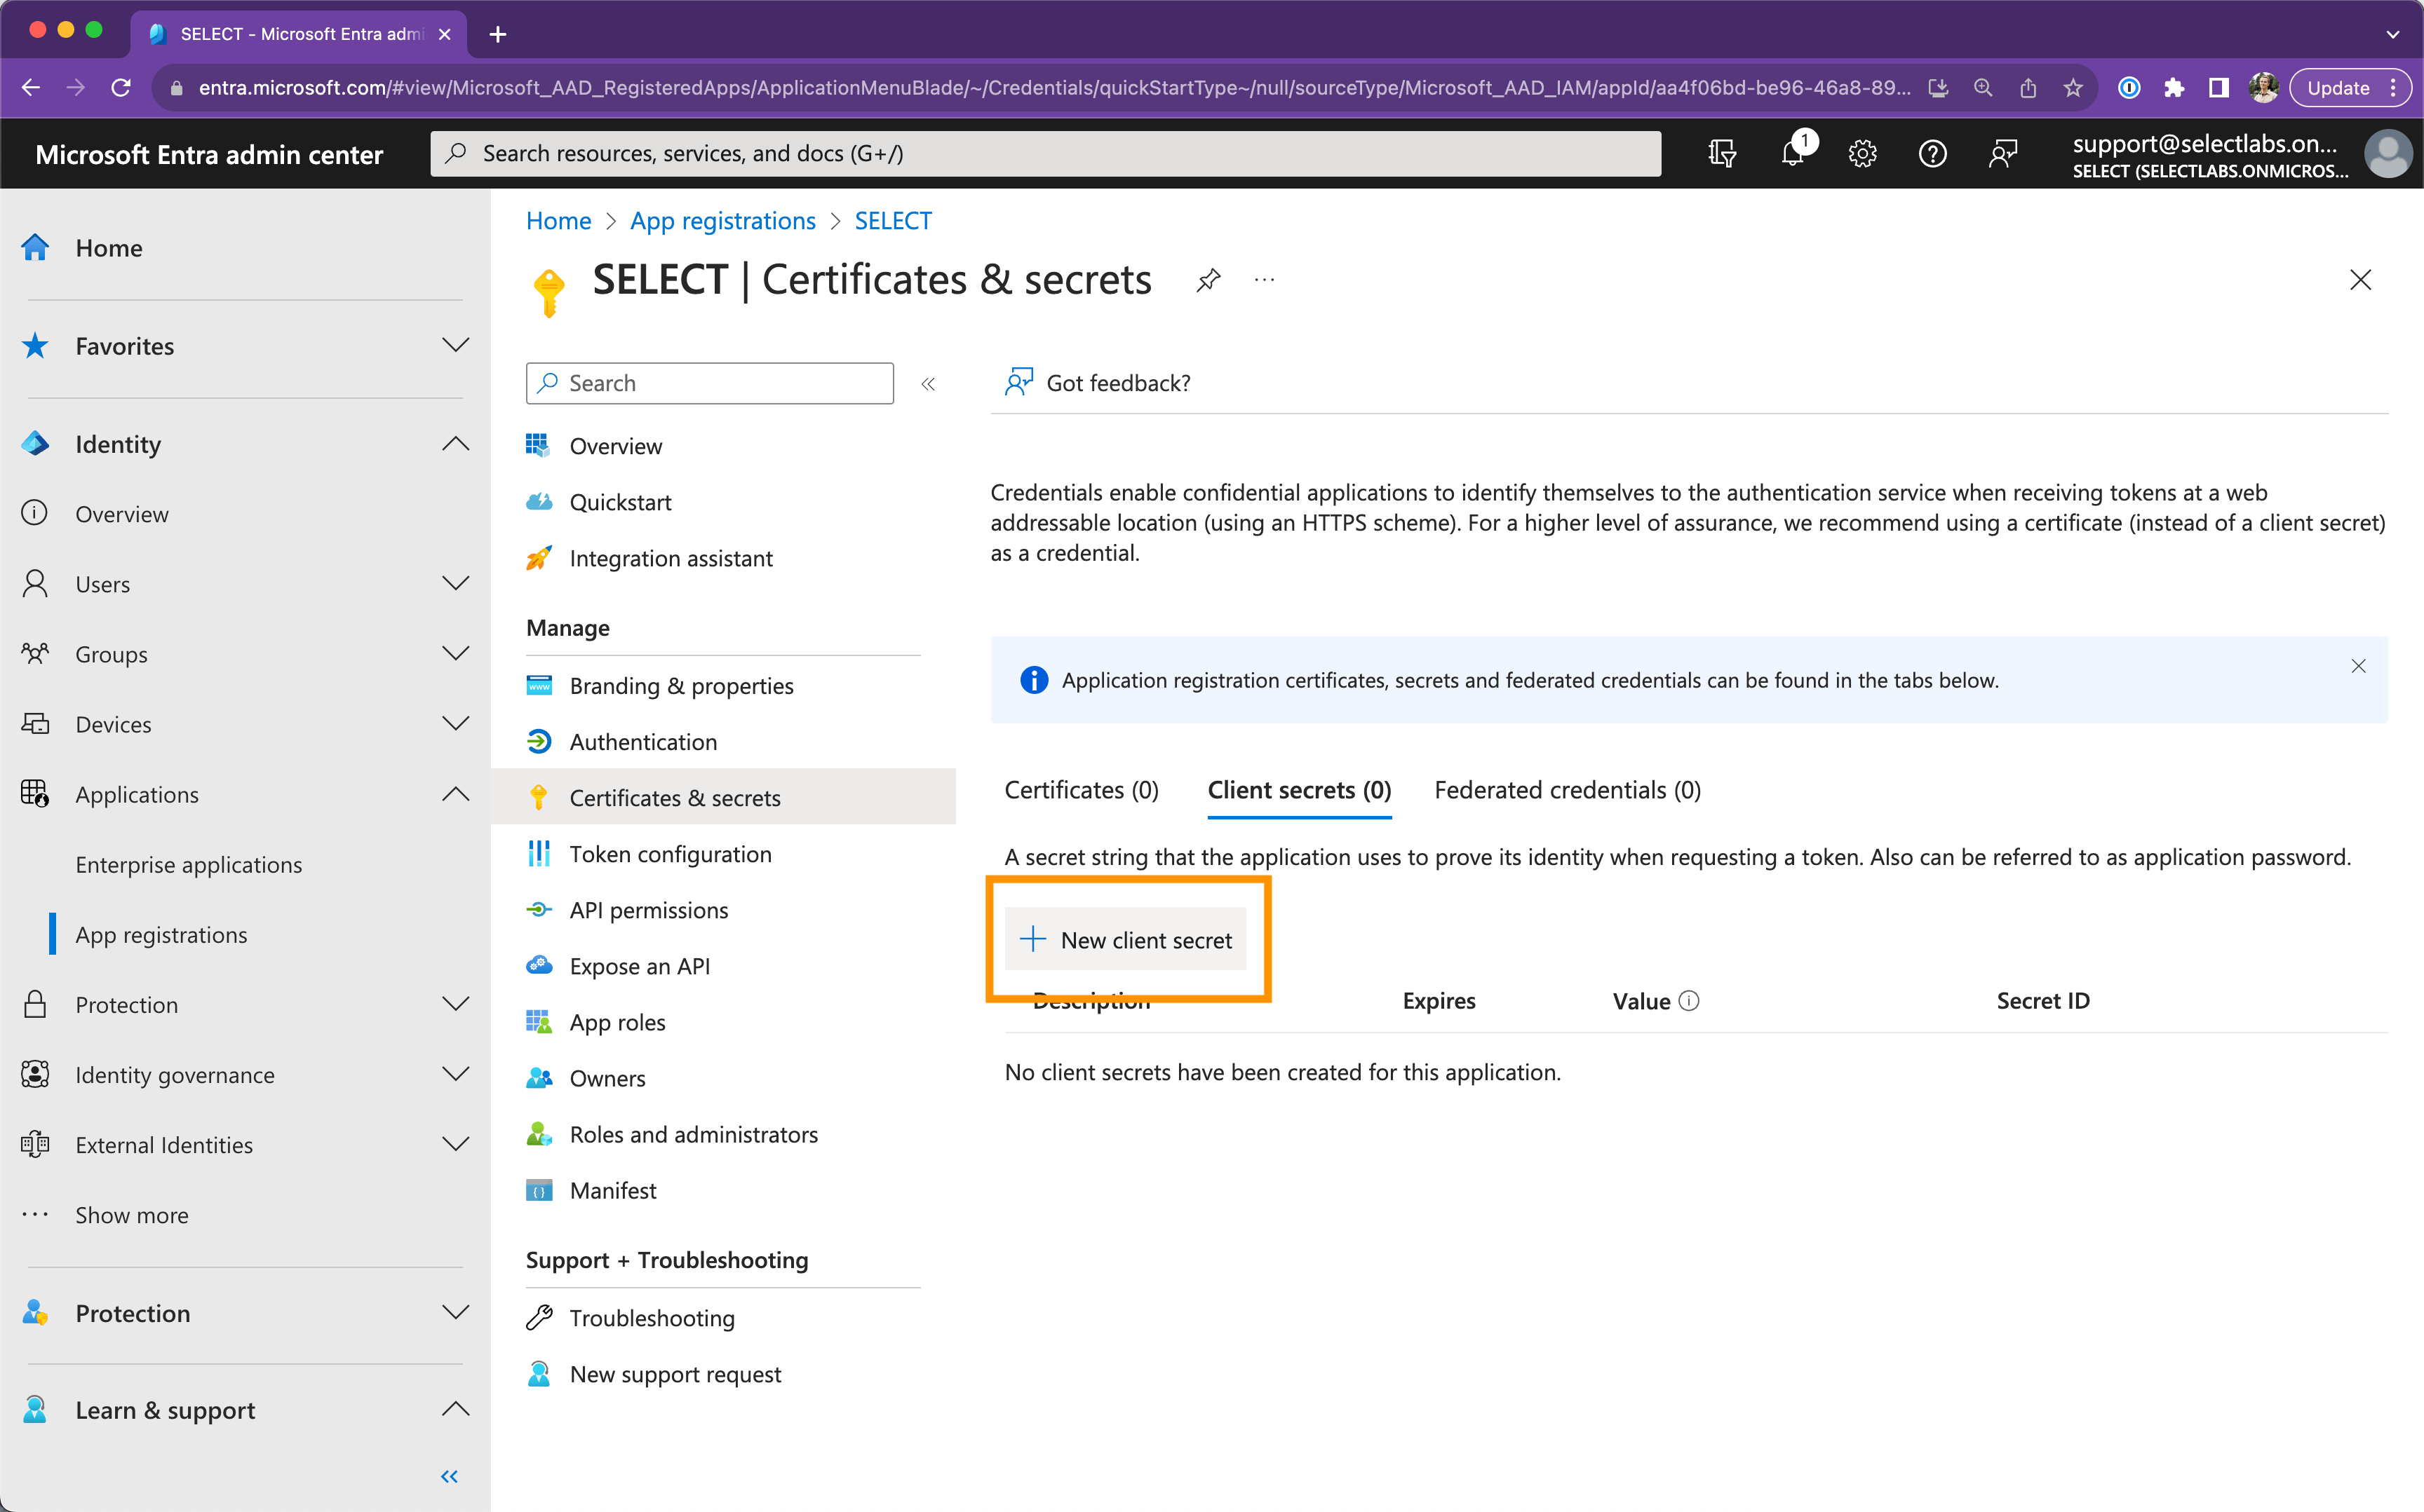Click the Chrome profile picture
The height and width of the screenshot is (1512, 2424).
coord(2263,88)
